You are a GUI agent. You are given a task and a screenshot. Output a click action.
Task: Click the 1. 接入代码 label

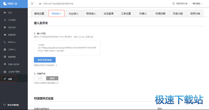point(40,34)
